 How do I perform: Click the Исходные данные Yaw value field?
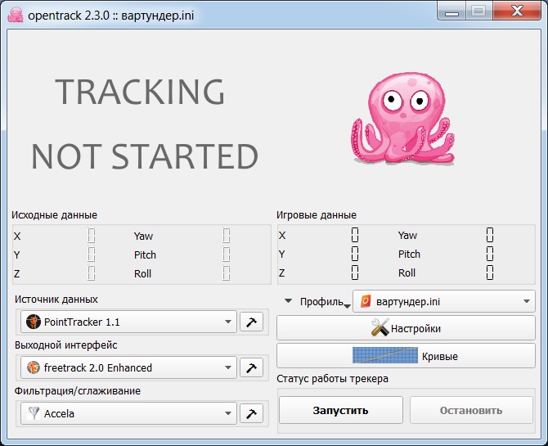(226, 236)
